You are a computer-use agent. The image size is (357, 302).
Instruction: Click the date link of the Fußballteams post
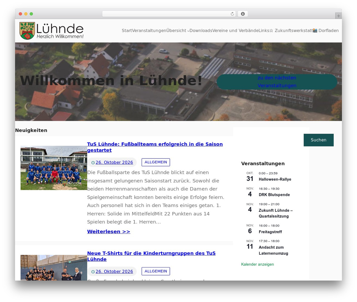click(114, 162)
